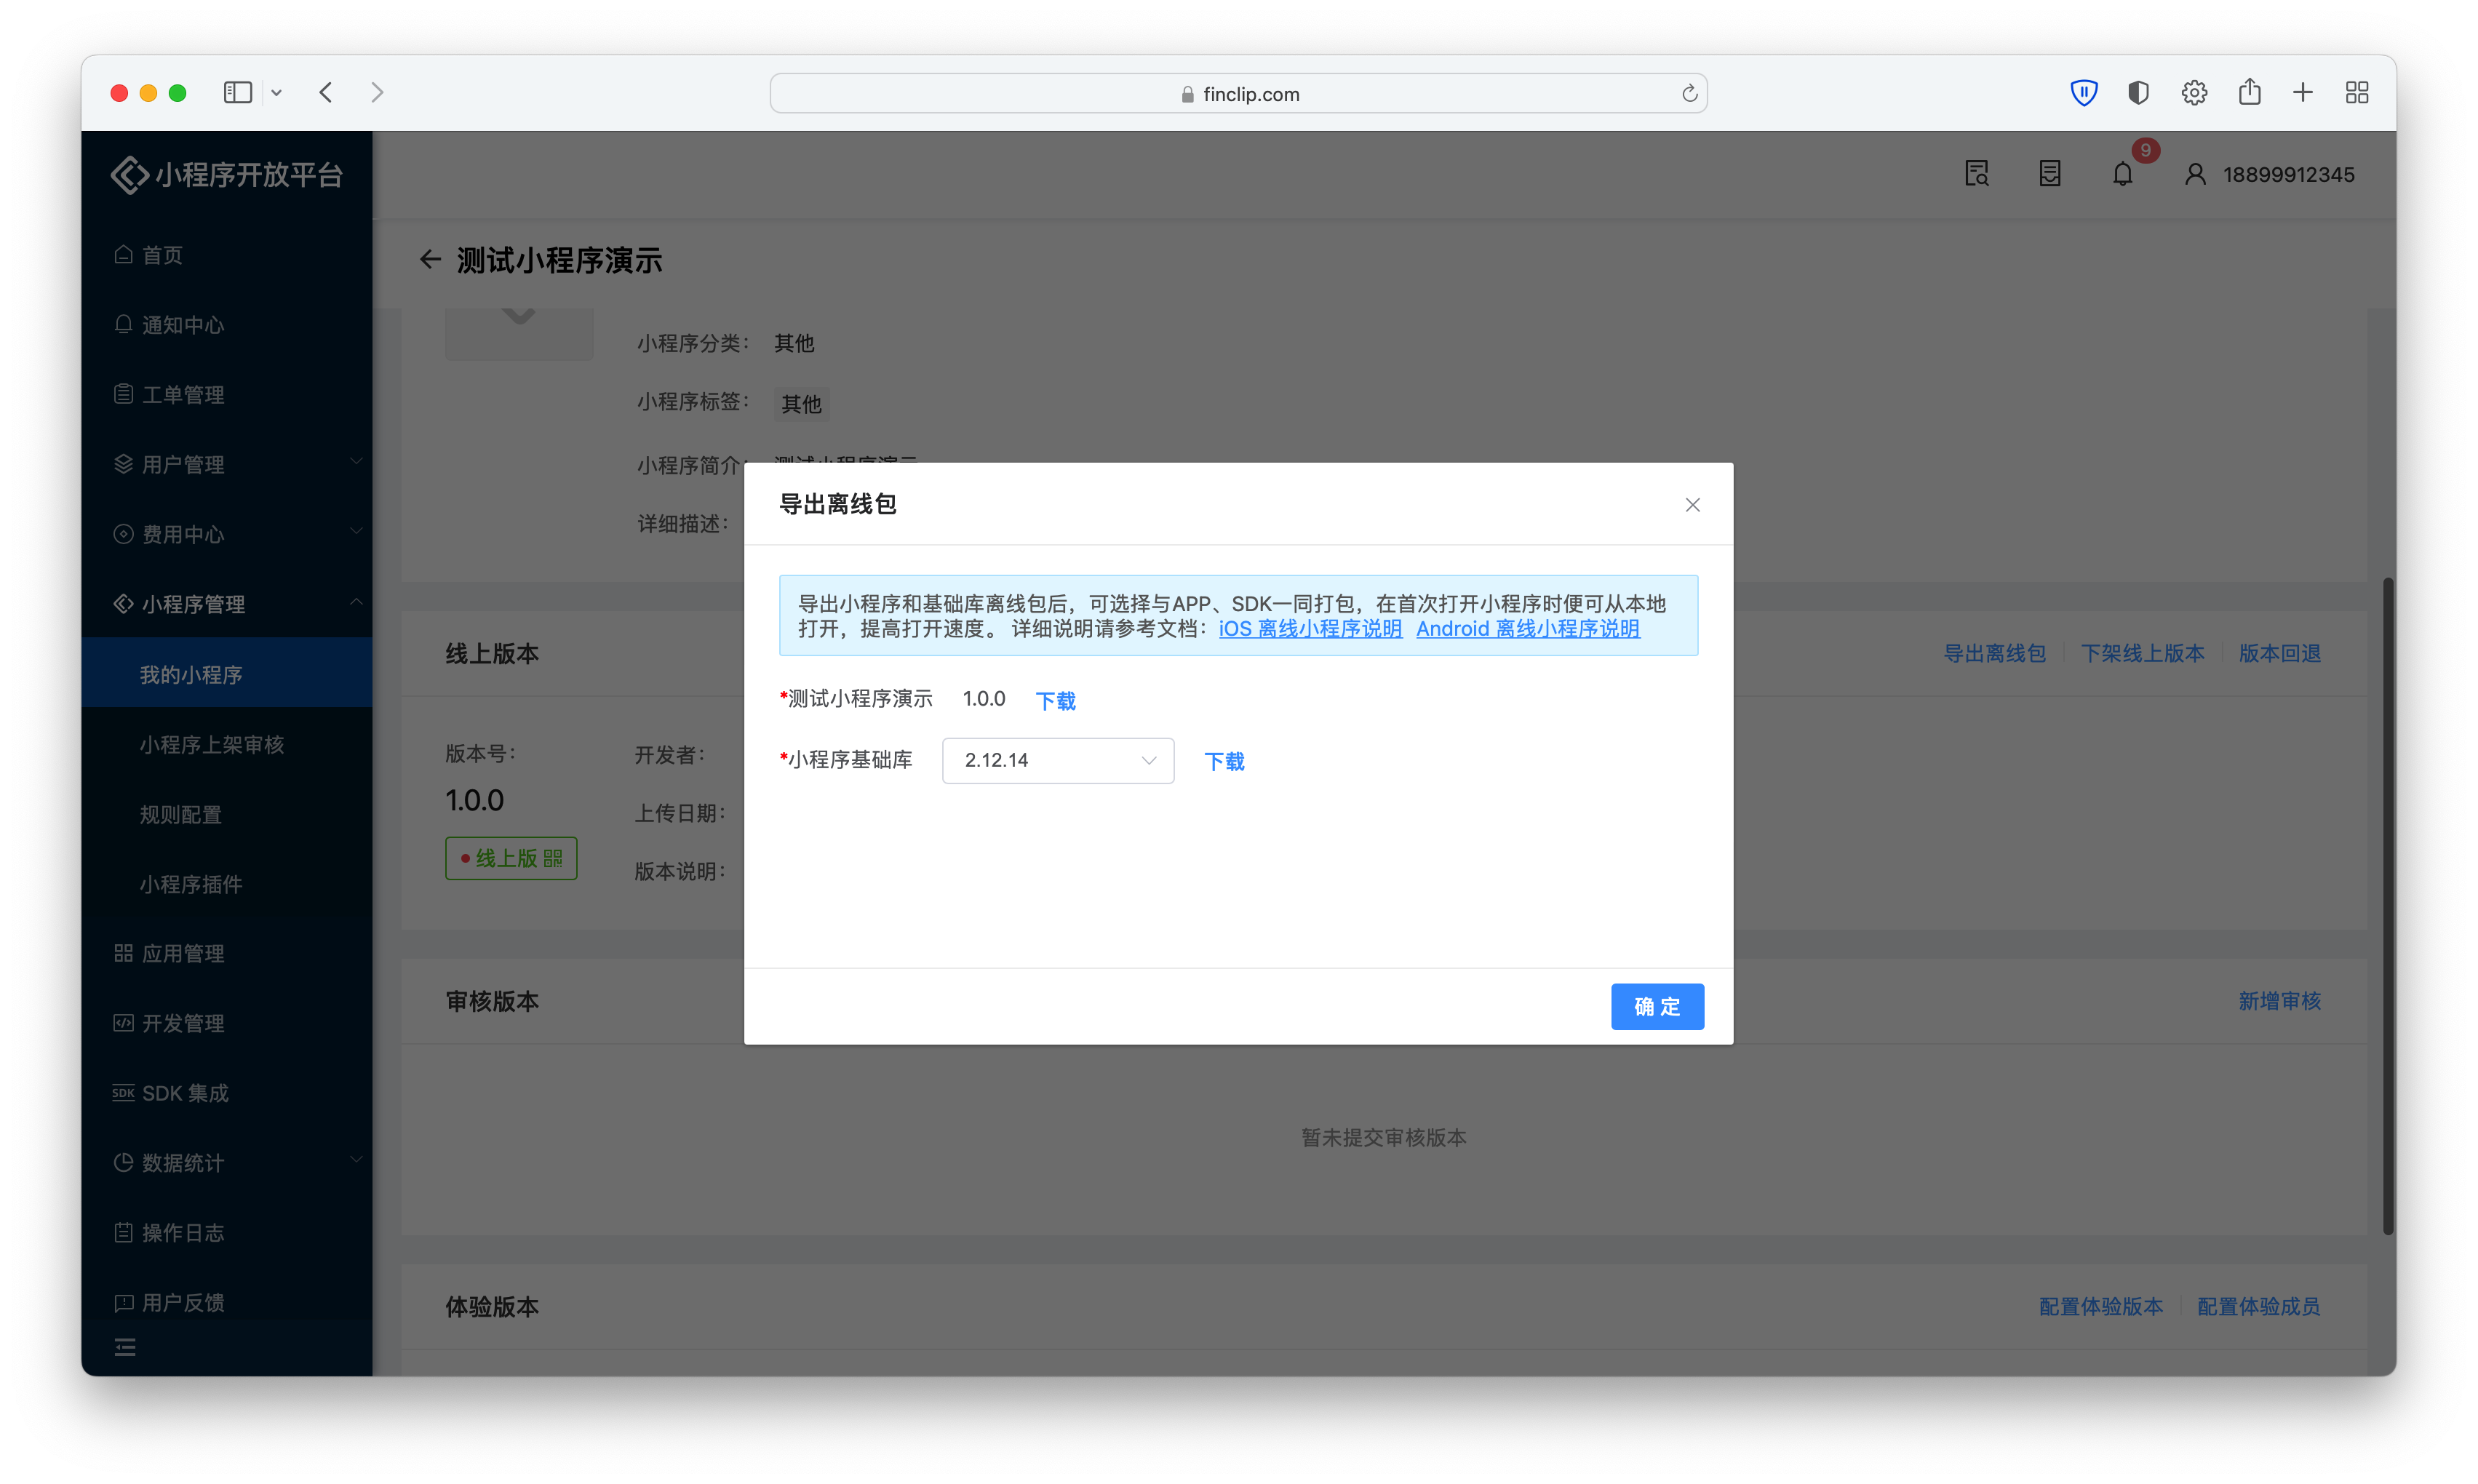
Task: Click 导出离线包 link in 线上版本 section
Action: (x=1994, y=654)
